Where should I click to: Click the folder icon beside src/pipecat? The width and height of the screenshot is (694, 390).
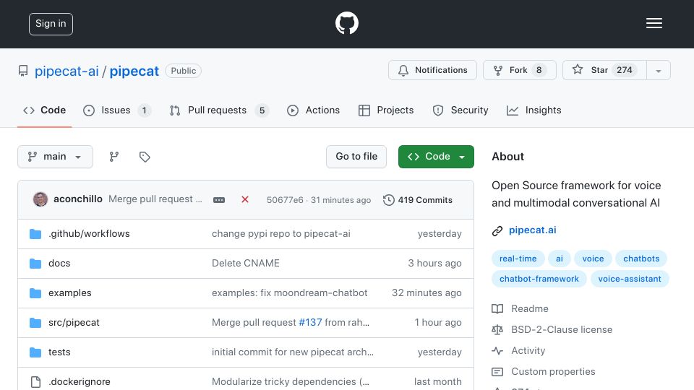coord(35,323)
